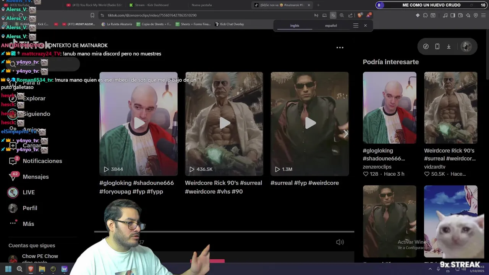Close the translate popup
Screen dimensions: 489x275
click(365, 26)
